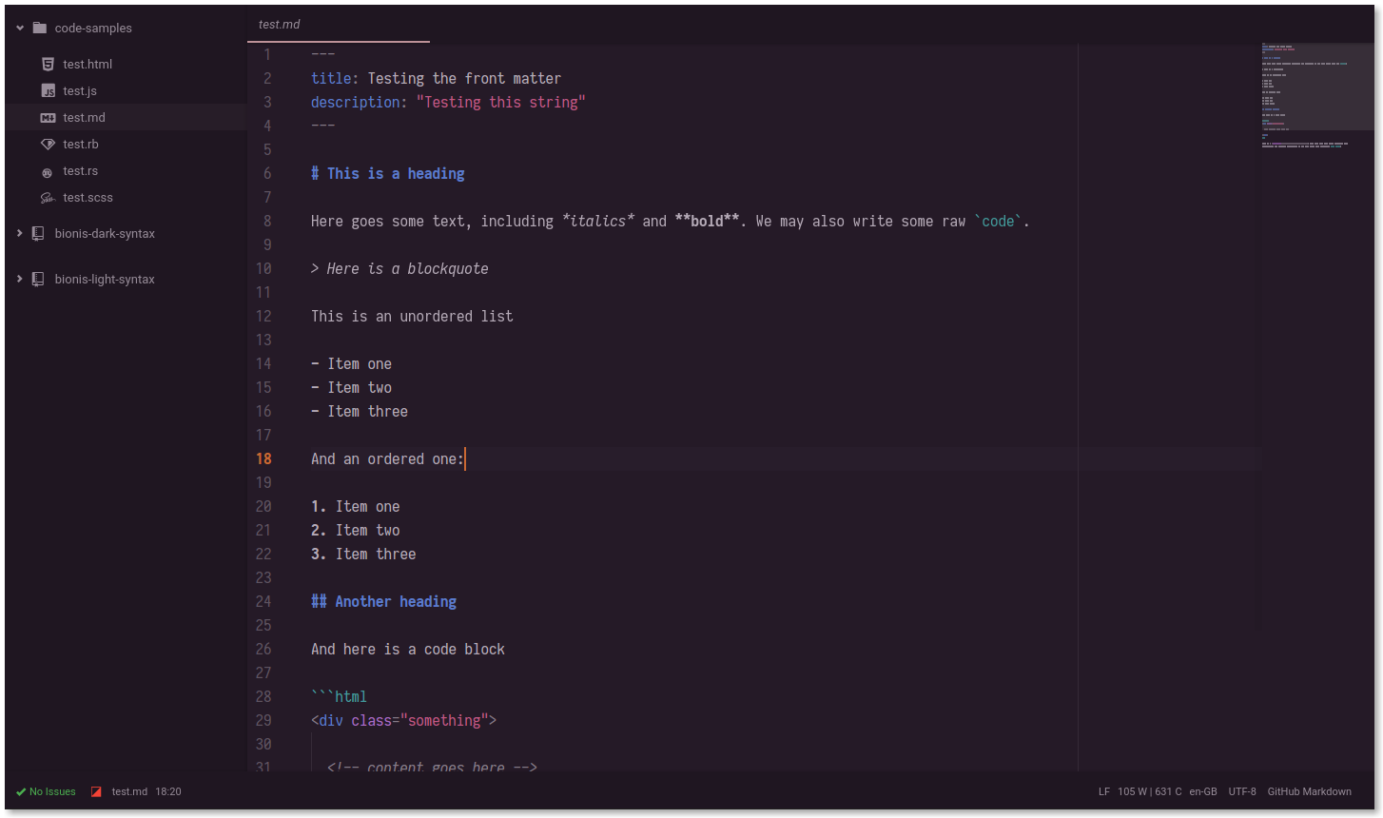Click line number 18 in gutter

[x=263, y=458]
